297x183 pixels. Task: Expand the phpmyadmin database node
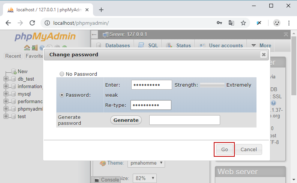[x=6, y=109]
